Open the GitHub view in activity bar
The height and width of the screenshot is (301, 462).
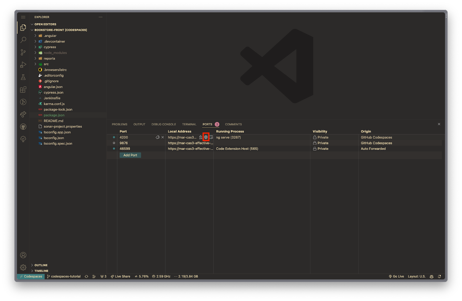tap(23, 127)
